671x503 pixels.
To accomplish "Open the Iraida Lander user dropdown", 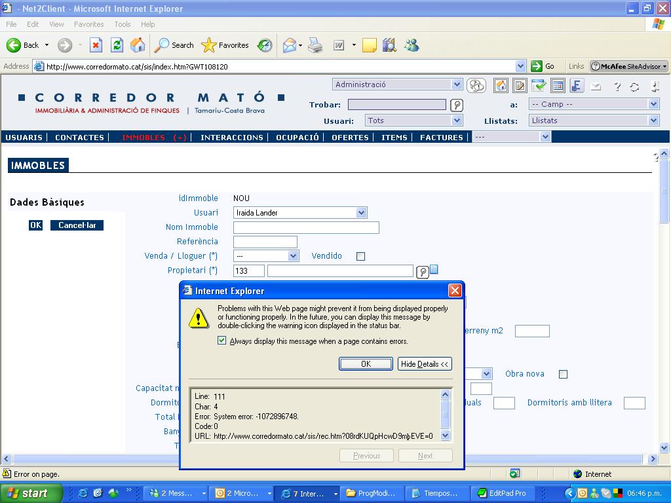I will [300, 213].
